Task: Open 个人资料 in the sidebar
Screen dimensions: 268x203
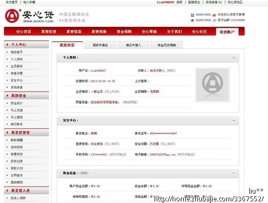Action: 16,59
